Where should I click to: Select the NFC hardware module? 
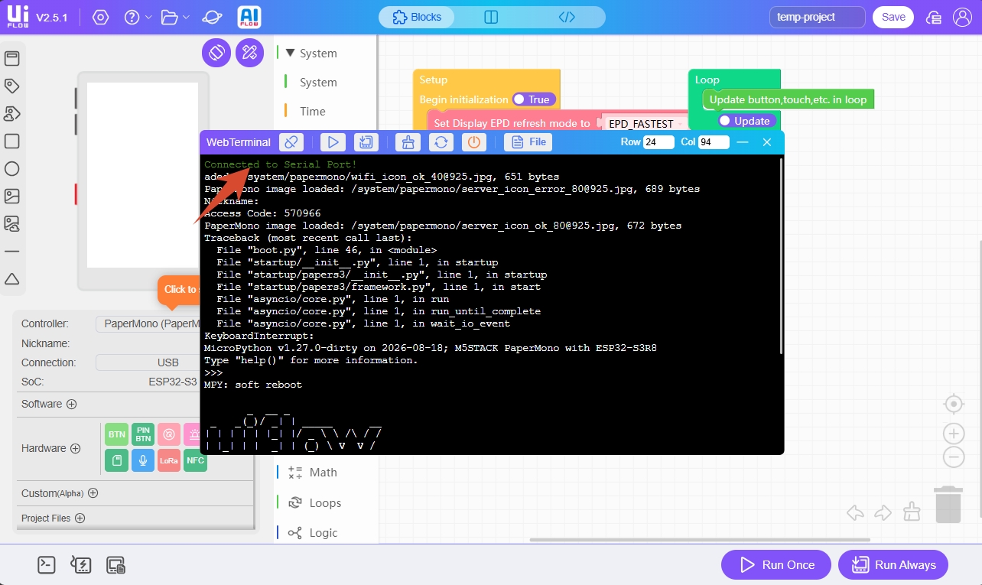tap(195, 460)
